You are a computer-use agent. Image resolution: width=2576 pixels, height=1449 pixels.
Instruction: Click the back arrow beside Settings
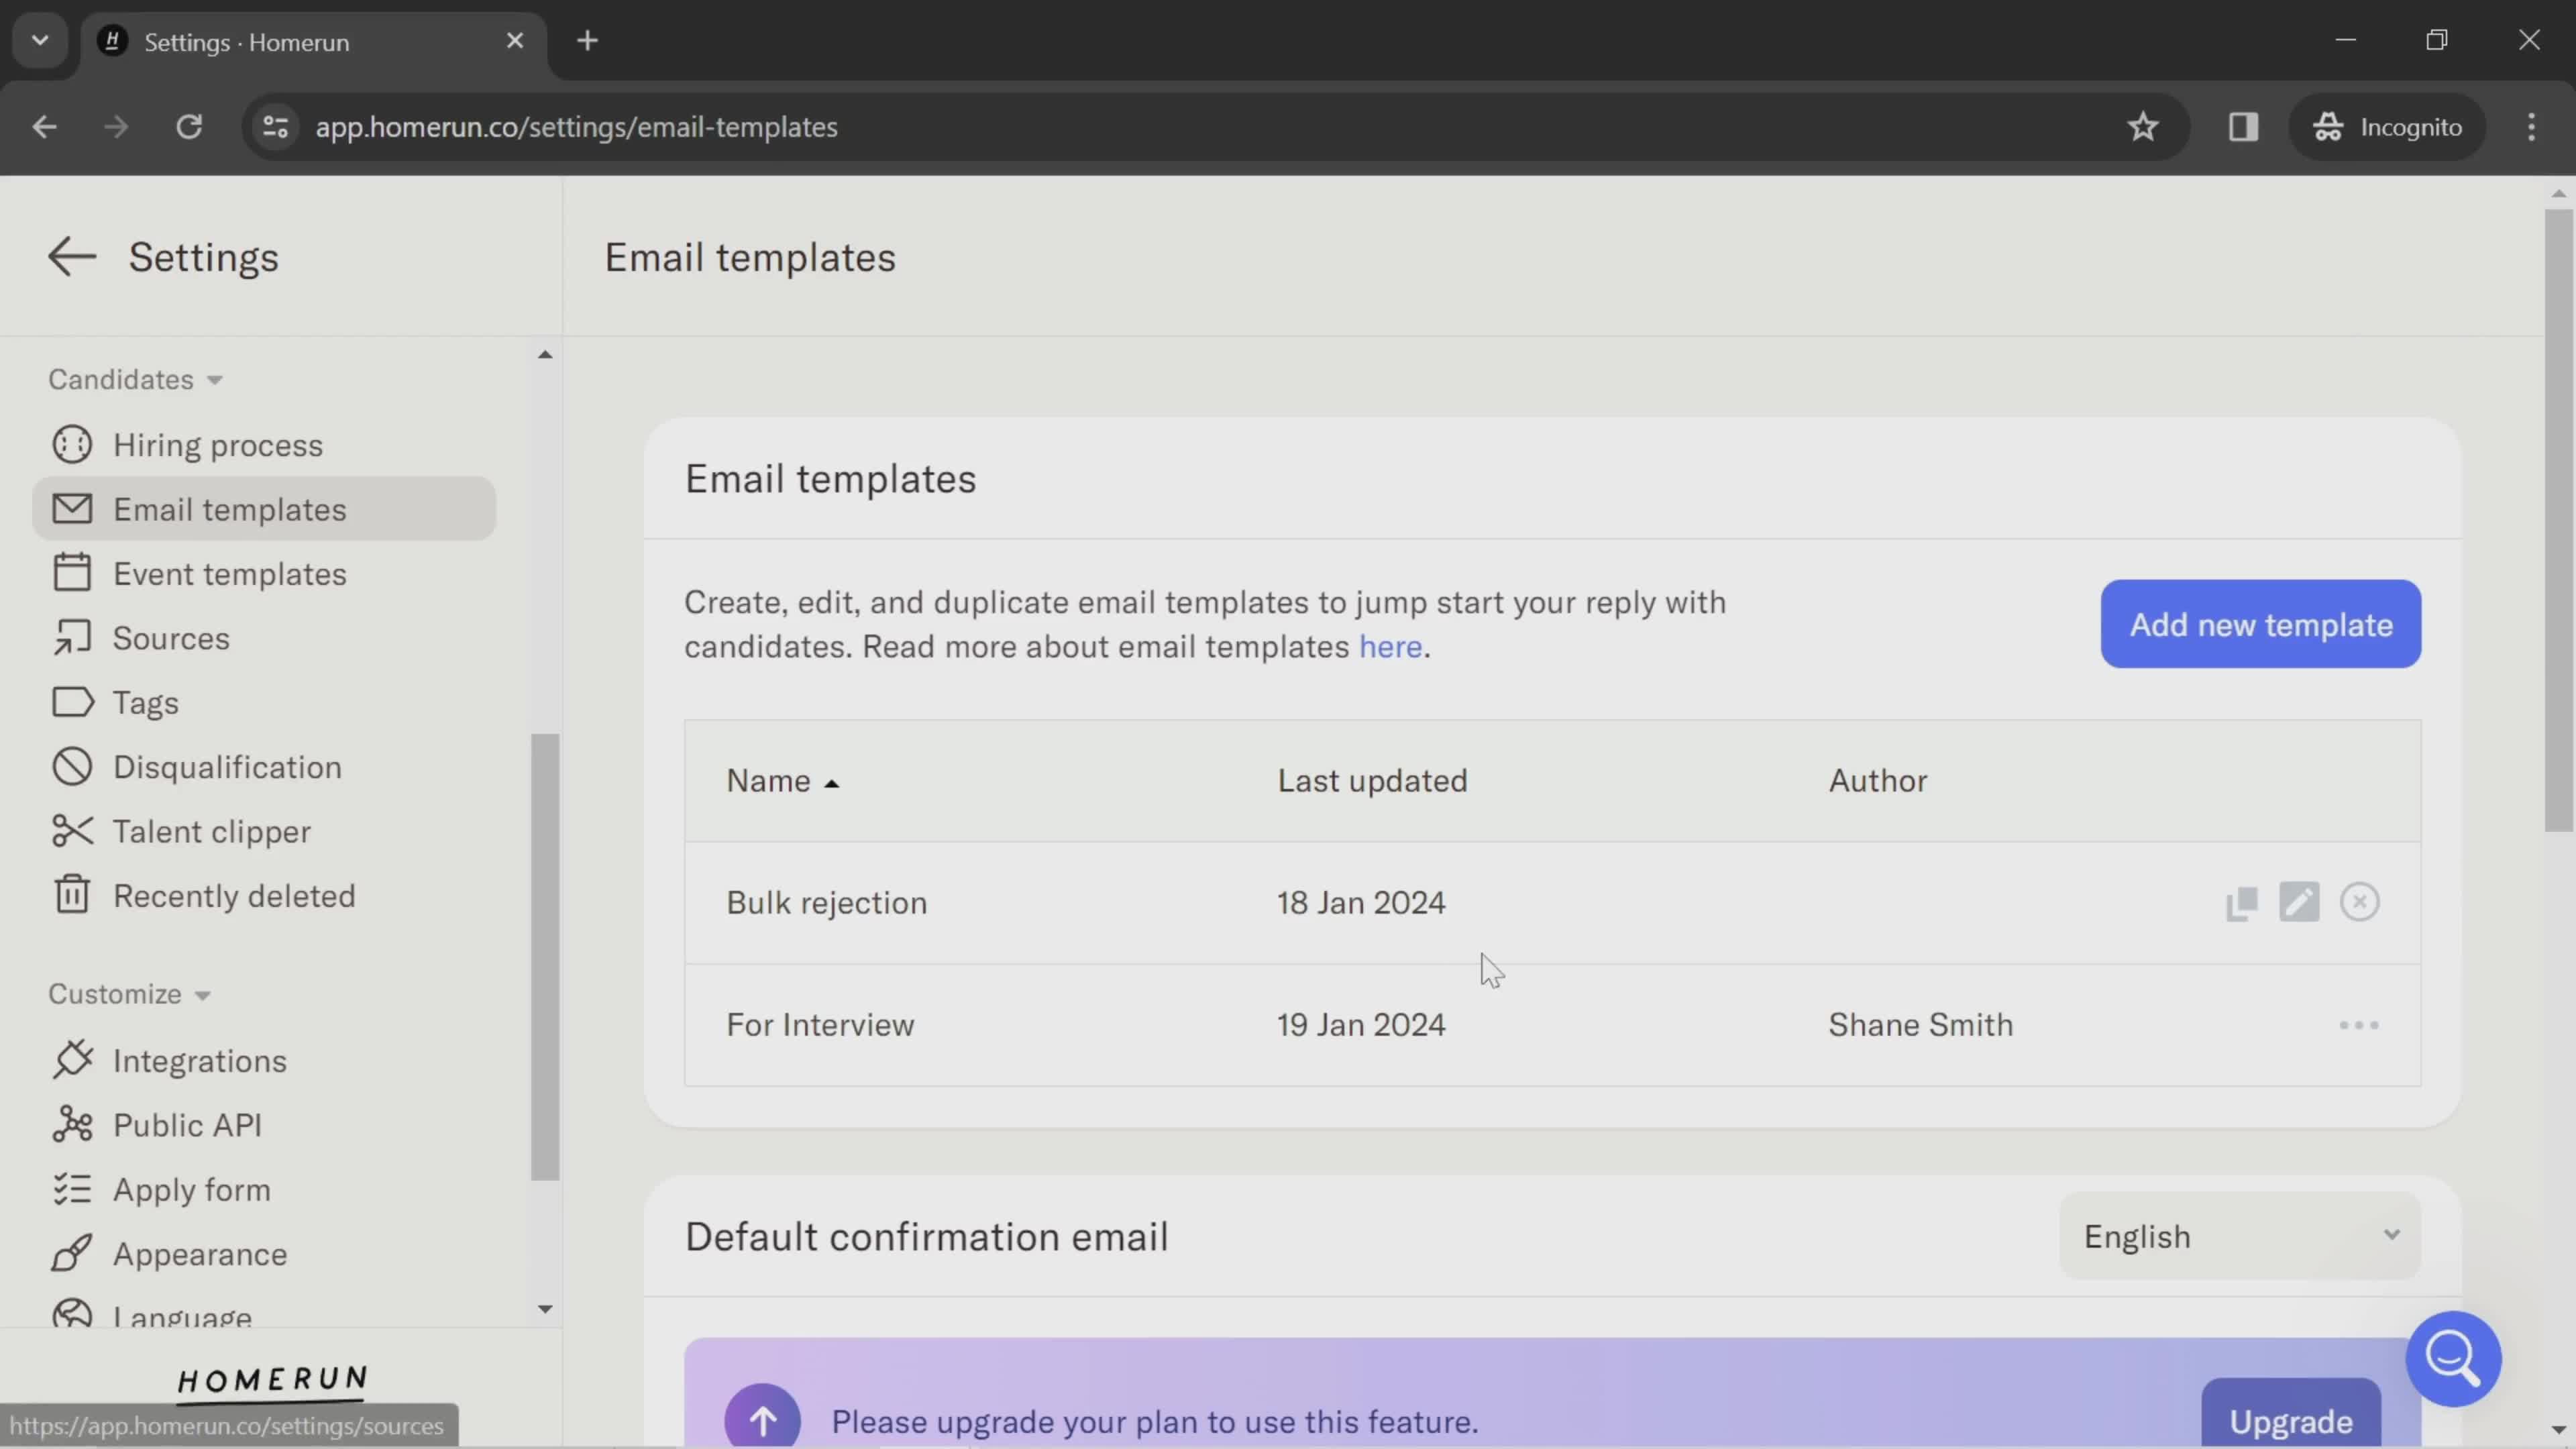tap(72, 257)
